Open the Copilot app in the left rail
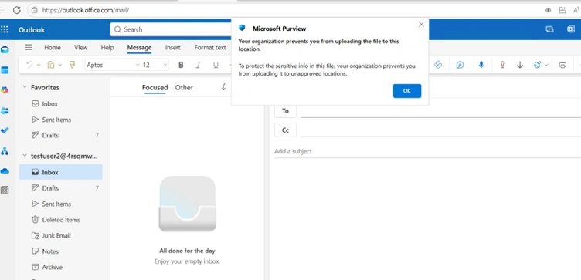This screenshot has height=280, width=581. 5,90
